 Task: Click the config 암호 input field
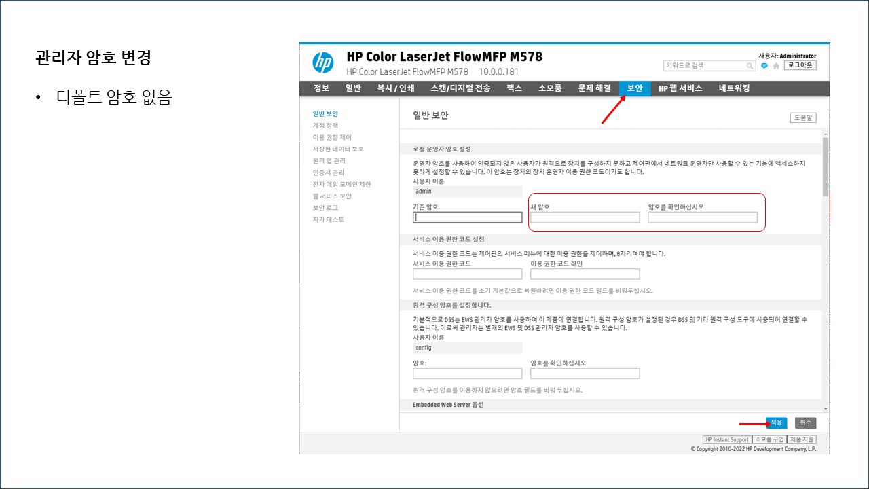tap(468, 374)
